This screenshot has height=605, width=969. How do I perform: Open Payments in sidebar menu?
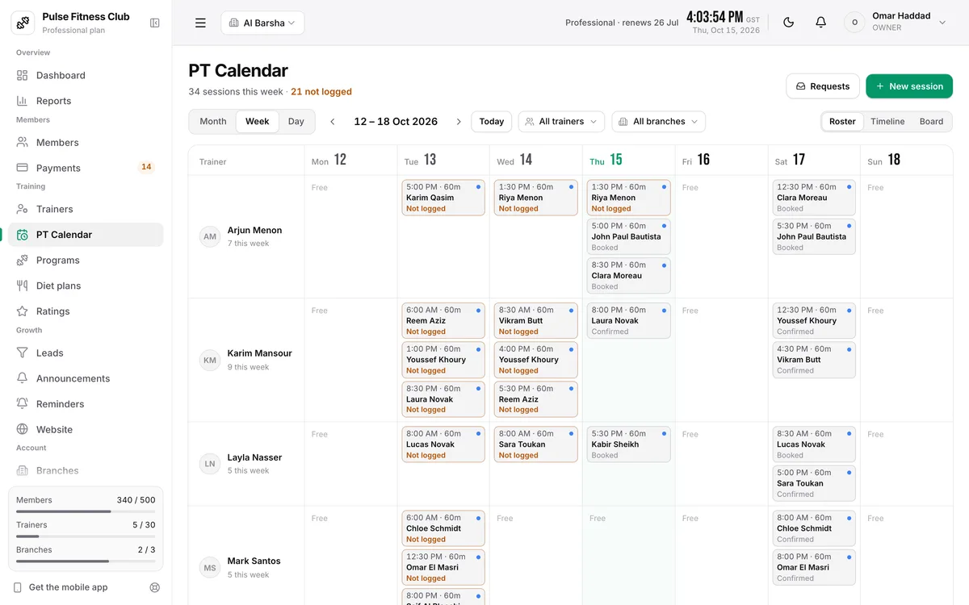[x=86, y=168]
